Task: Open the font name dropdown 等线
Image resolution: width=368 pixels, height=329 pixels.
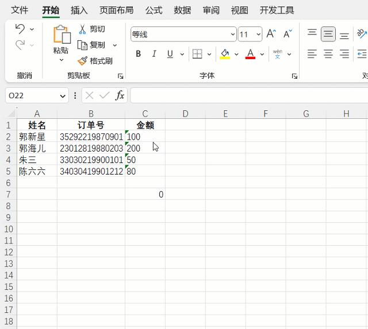Action: [232, 34]
